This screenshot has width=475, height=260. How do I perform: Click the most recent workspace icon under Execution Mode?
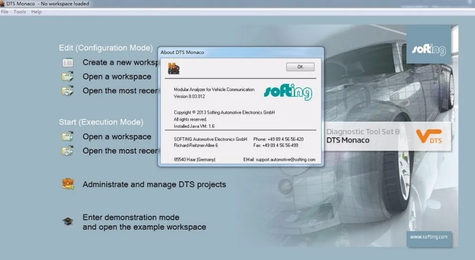coord(67,151)
